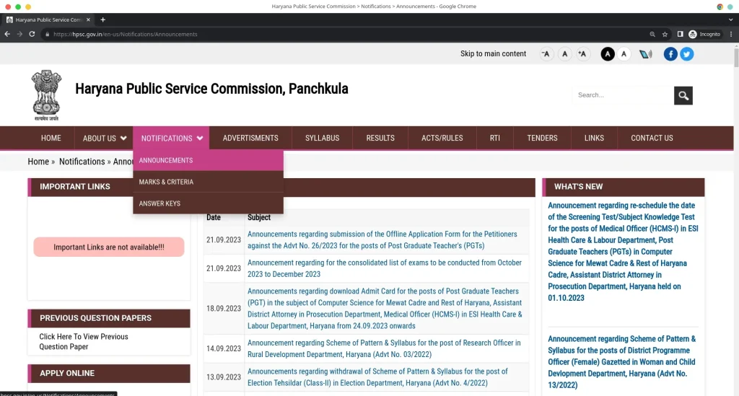This screenshot has width=739, height=396.
Task: Click the 14.09.2023 date cell
Action: coord(224,348)
